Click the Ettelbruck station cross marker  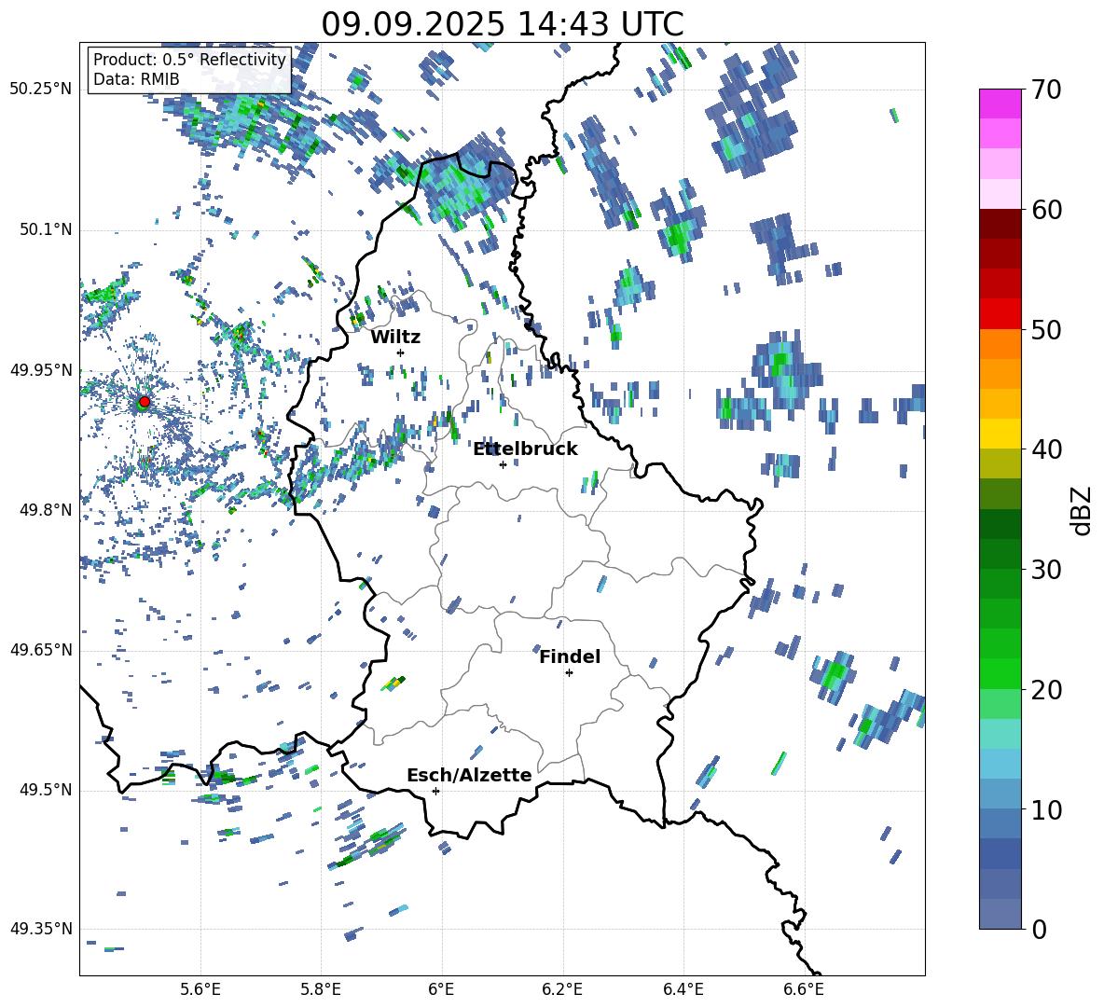click(503, 464)
